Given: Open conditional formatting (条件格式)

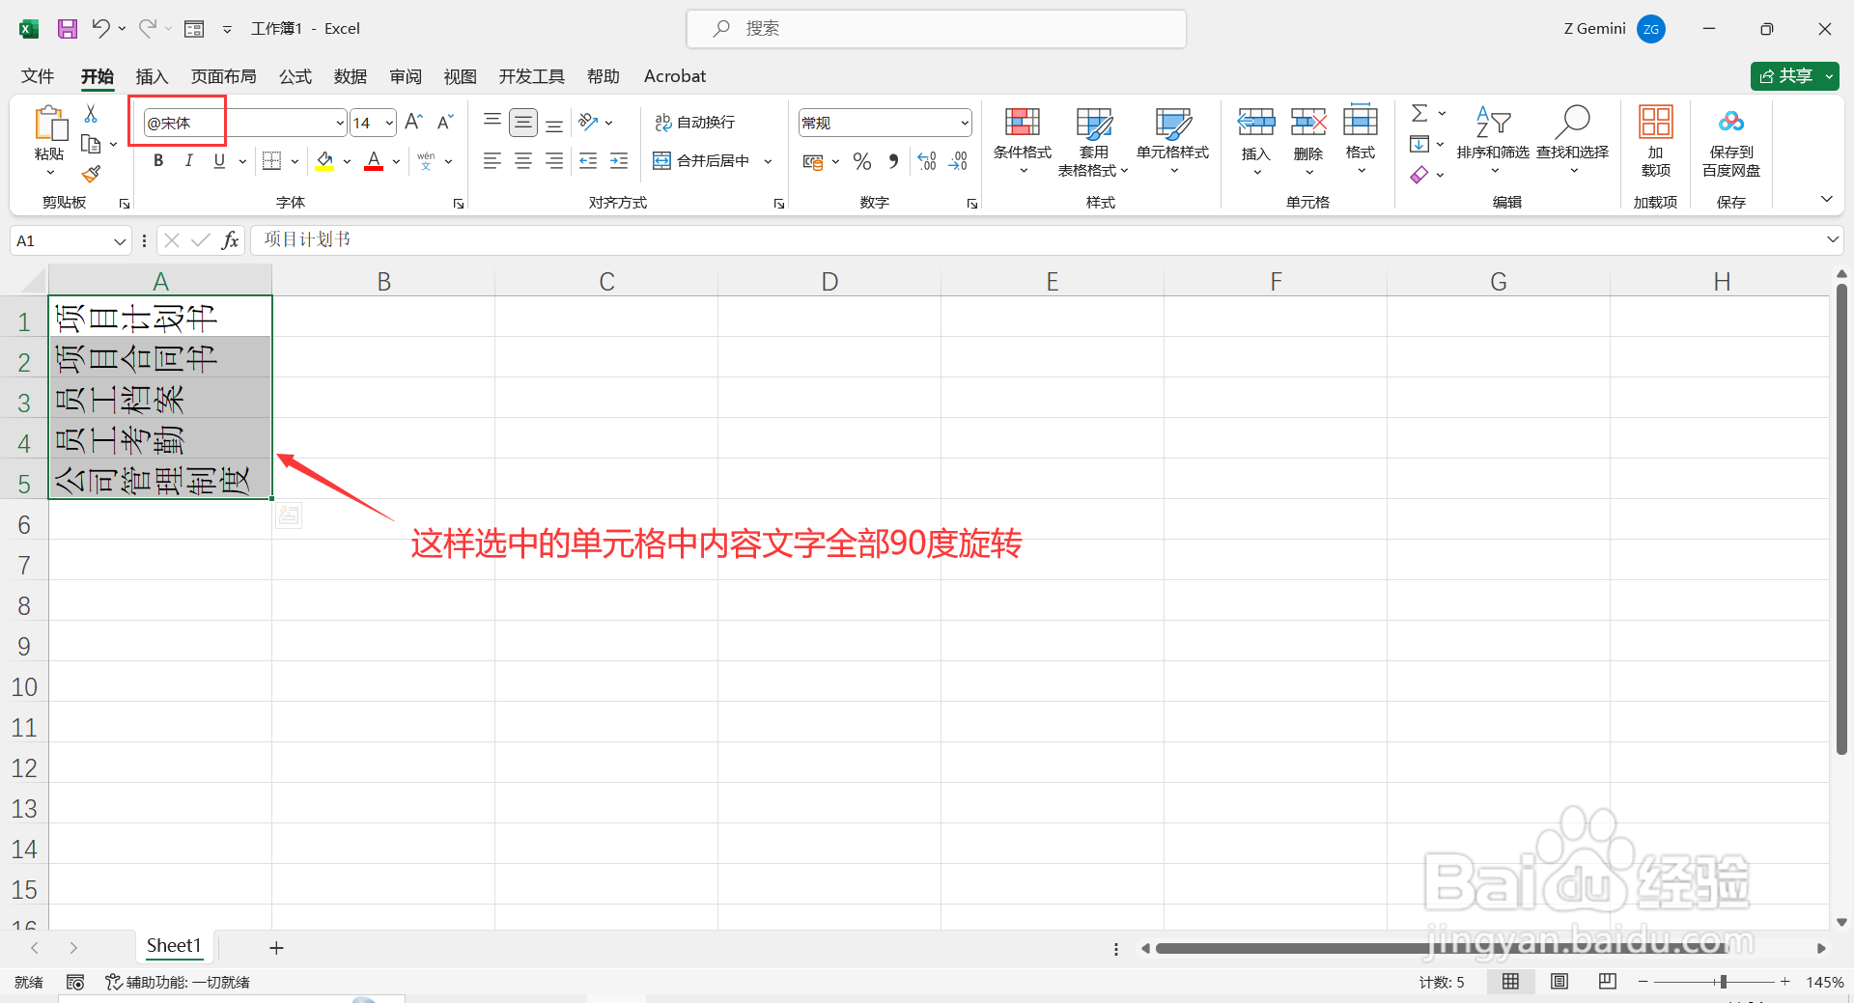Looking at the screenshot, I should tap(1022, 140).
